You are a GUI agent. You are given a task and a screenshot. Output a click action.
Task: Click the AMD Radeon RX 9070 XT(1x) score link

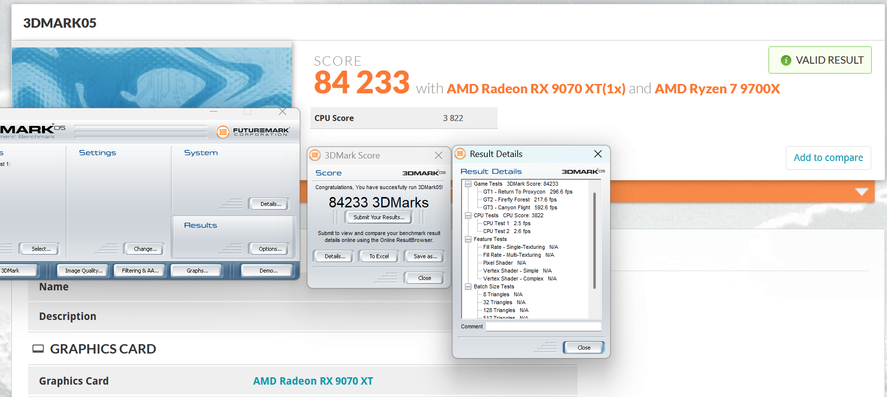(536, 89)
